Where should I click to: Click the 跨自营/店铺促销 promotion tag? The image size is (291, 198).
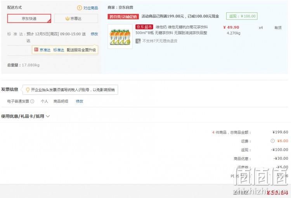[x=123, y=17]
